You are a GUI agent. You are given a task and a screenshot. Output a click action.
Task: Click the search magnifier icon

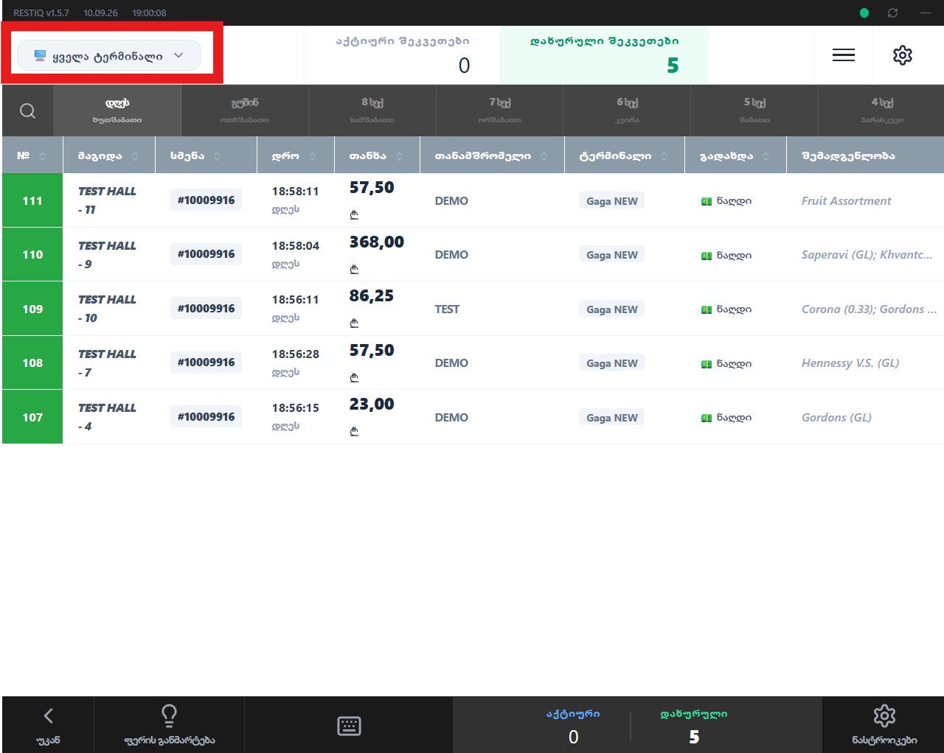[x=27, y=111]
